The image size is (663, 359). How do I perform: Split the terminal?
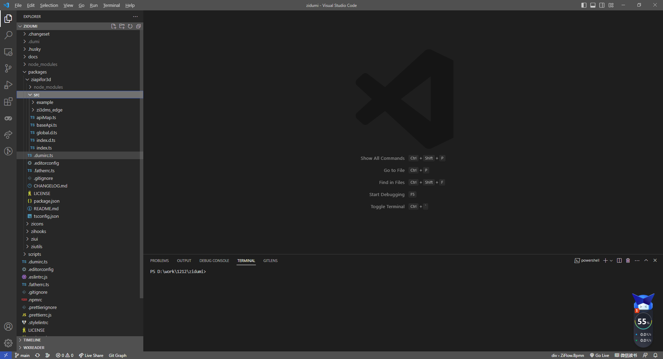[x=619, y=261]
